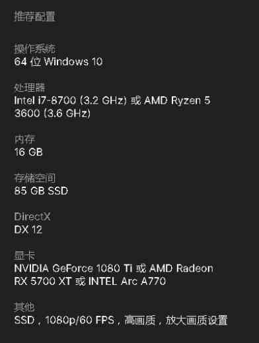The width and height of the screenshot is (259, 343).
Task: Click the 64 位 Windows 10 text
Action: pos(58,61)
